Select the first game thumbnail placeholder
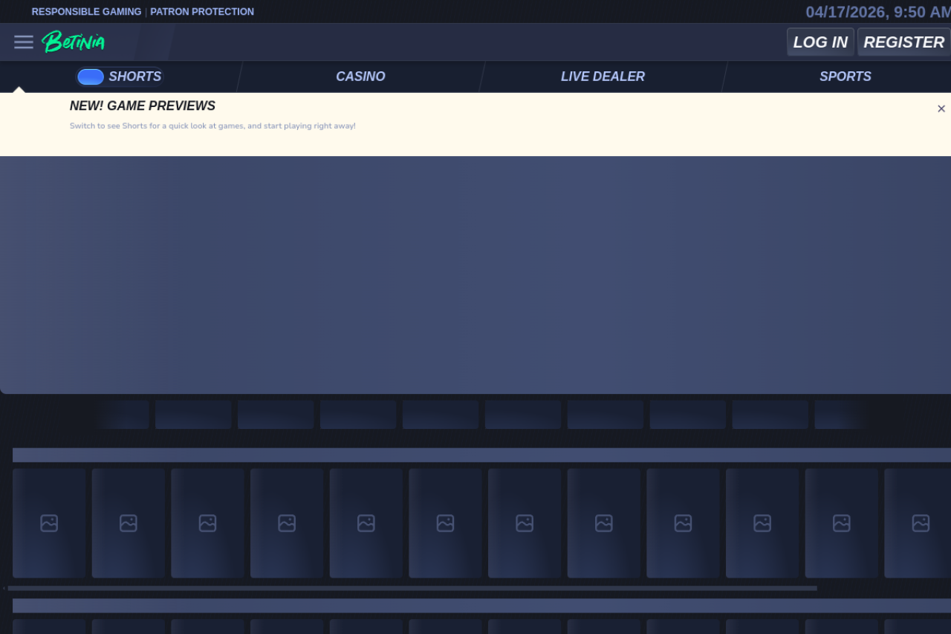Viewport: 951px width, 634px height. 49,523
